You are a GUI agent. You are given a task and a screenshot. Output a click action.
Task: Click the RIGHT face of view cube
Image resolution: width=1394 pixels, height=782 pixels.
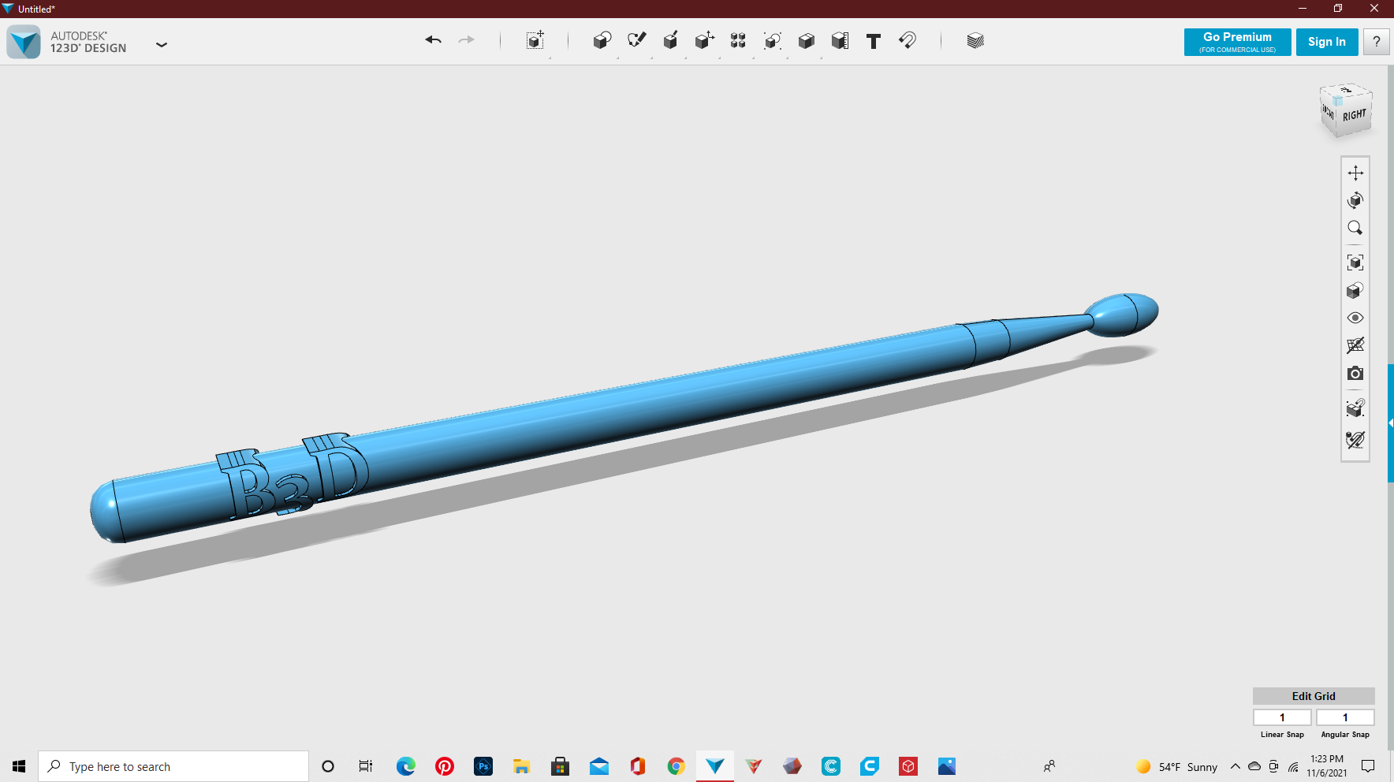1355,115
